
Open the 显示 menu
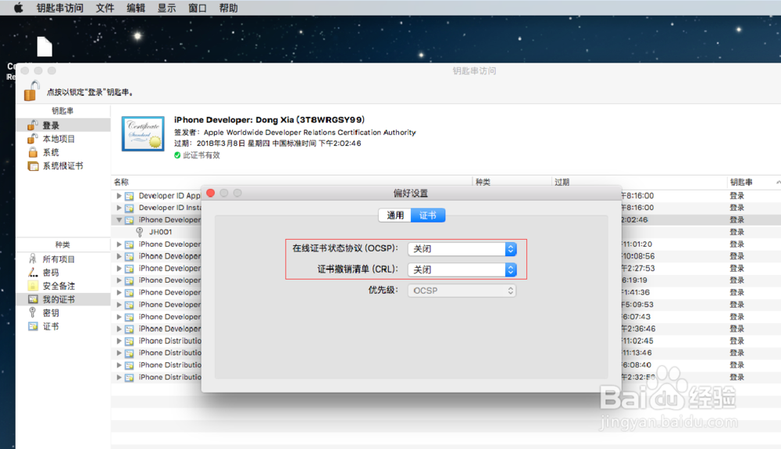point(166,8)
